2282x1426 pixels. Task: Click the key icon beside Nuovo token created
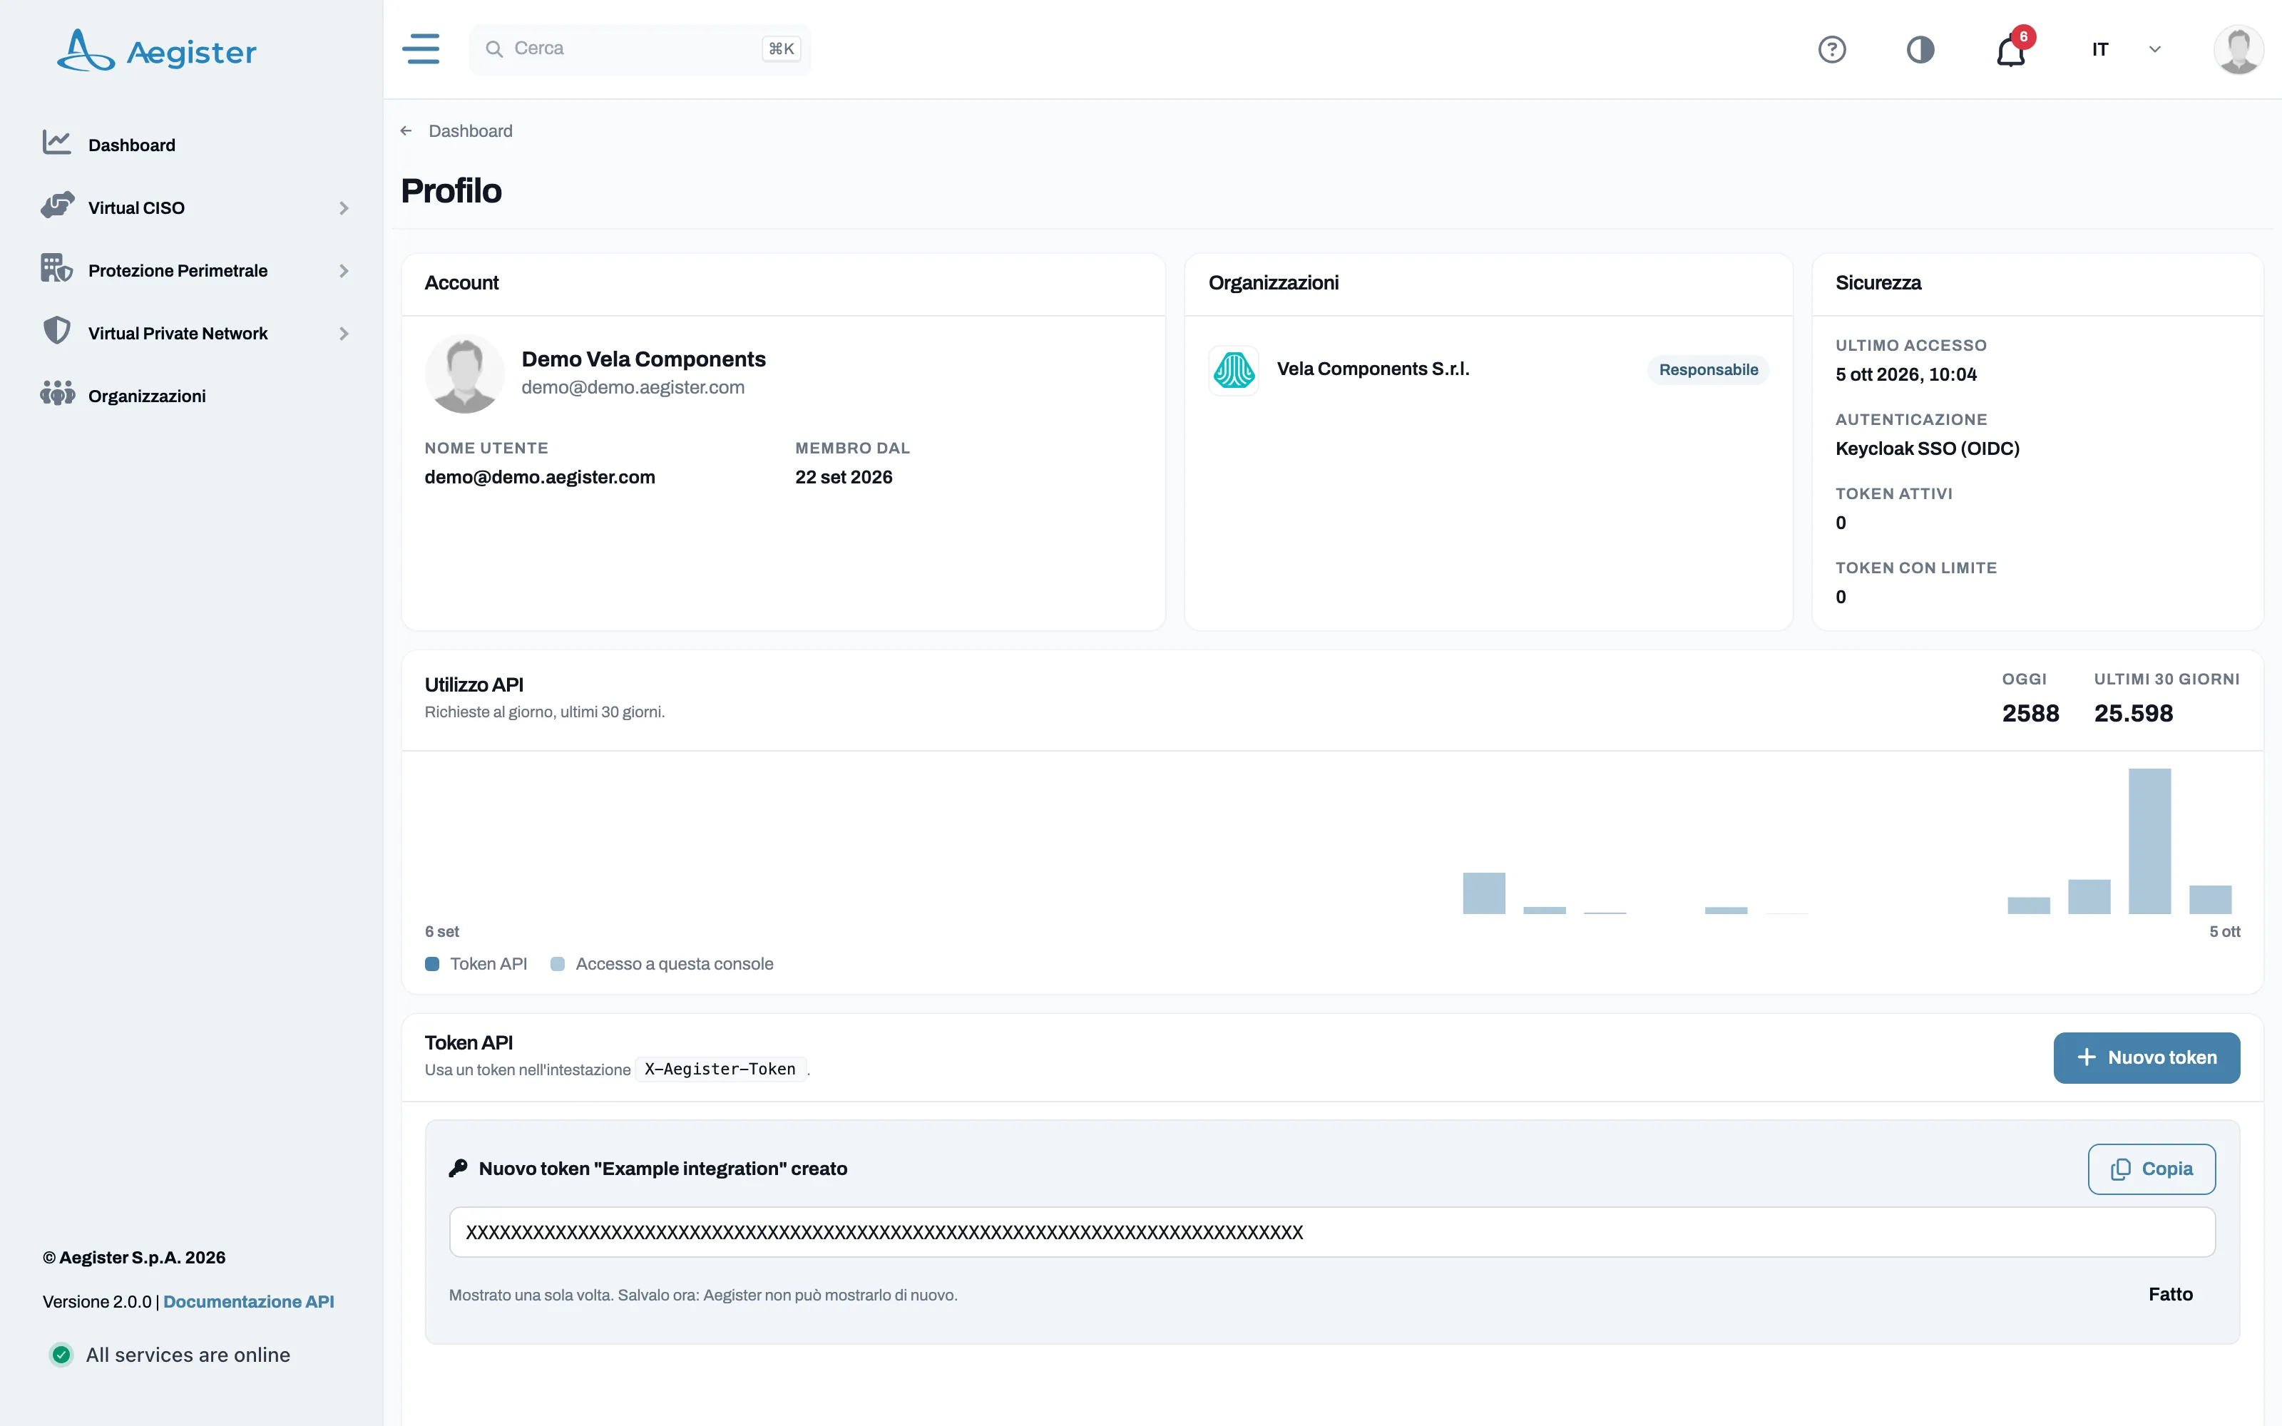[x=459, y=1169]
